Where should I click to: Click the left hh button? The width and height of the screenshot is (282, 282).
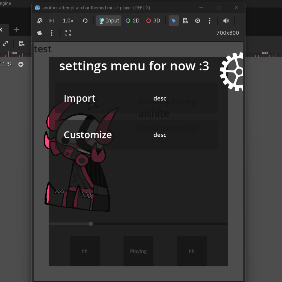tap(85, 251)
